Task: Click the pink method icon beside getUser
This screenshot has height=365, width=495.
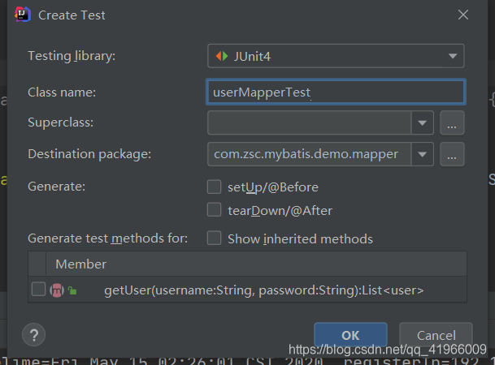Action: click(x=57, y=290)
